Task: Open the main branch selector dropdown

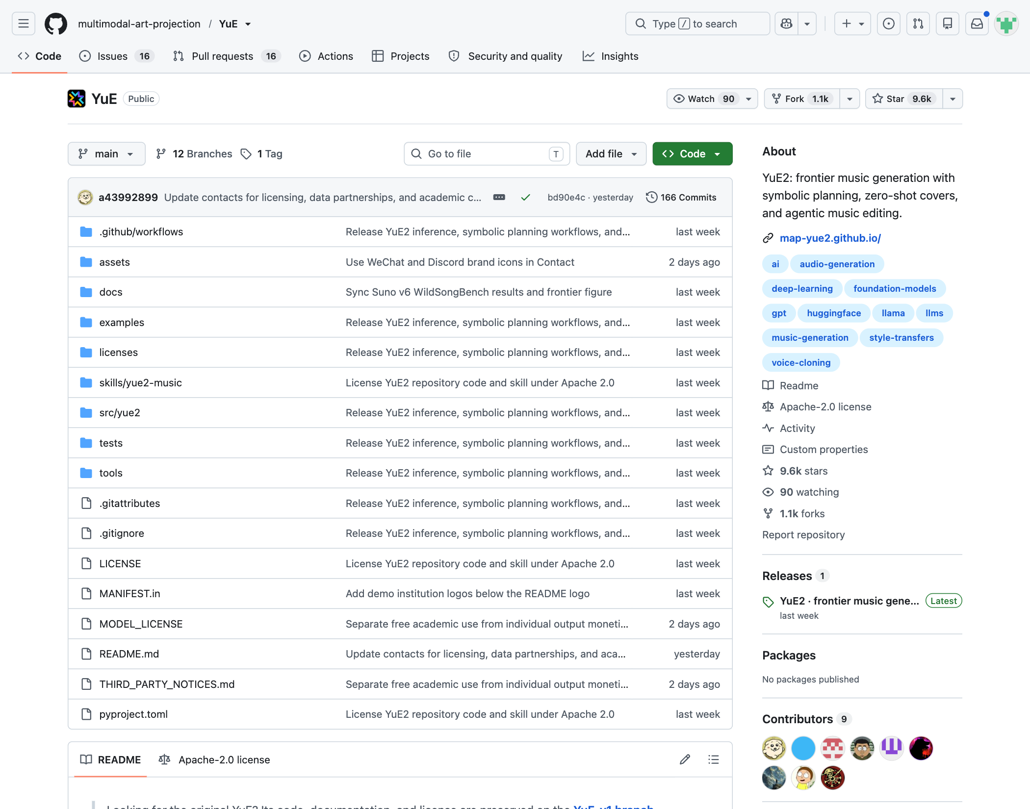Action: click(106, 154)
